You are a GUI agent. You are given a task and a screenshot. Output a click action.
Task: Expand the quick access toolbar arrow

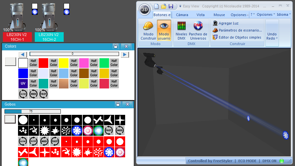coord(180,6)
